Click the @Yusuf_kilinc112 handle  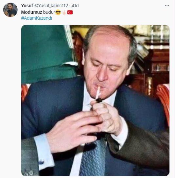tap(51, 6)
